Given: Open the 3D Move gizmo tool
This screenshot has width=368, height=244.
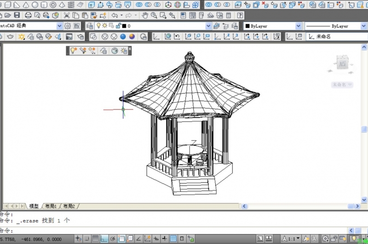Looking at the screenshot, I should coord(168,5).
